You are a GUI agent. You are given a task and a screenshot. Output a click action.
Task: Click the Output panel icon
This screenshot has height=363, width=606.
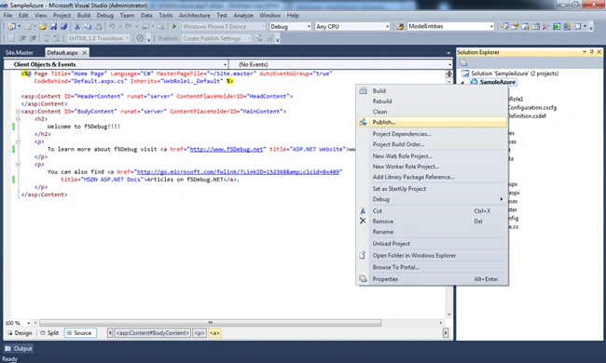point(7,348)
